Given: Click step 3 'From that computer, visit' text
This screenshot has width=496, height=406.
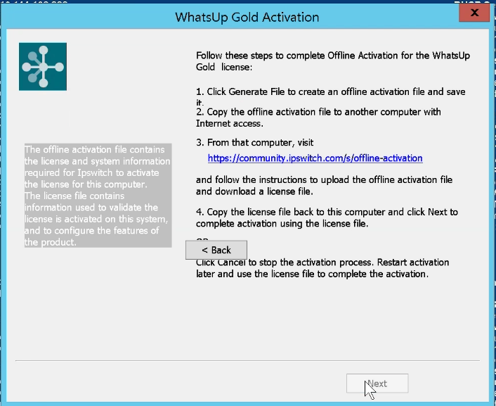Looking at the screenshot, I should [254, 143].
